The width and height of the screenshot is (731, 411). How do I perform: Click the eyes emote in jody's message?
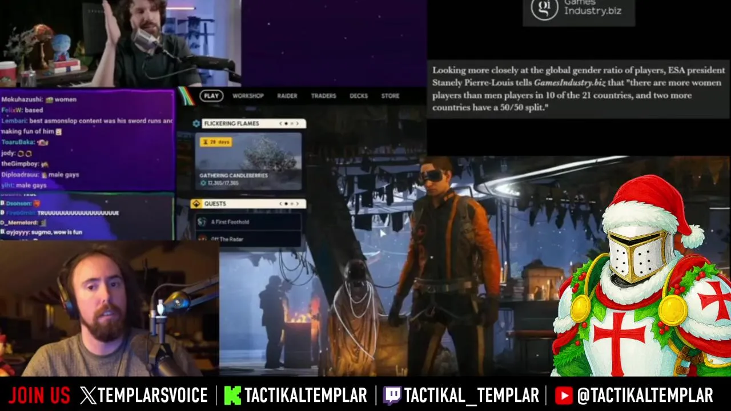(x=25, y=153)
